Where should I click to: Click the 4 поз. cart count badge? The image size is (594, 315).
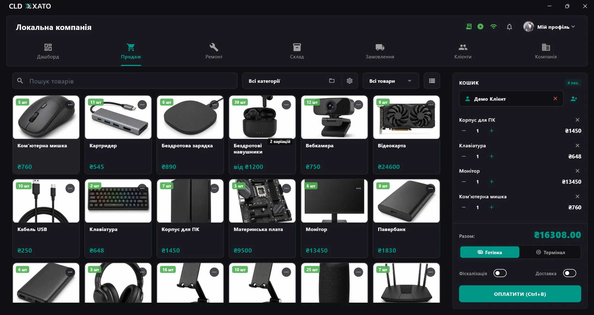[x=573, y=83]
